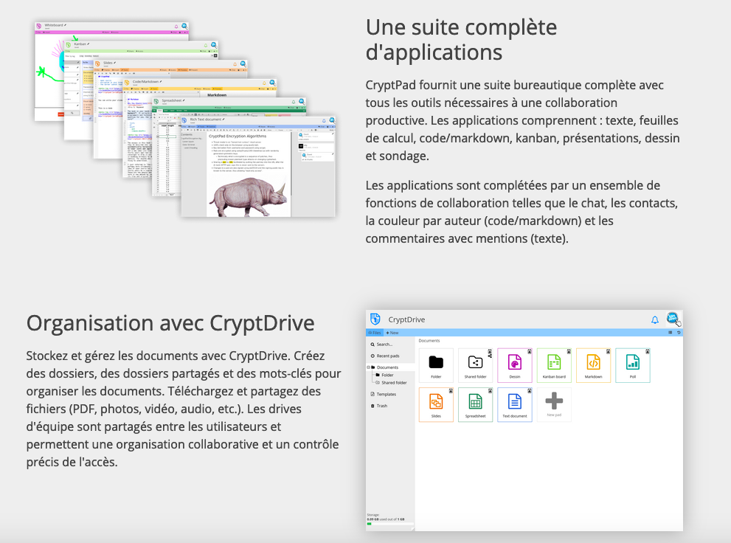Click the user avatar in Code/Markdown window
Screen dimensions: 731x543
[x=272, y=83]
